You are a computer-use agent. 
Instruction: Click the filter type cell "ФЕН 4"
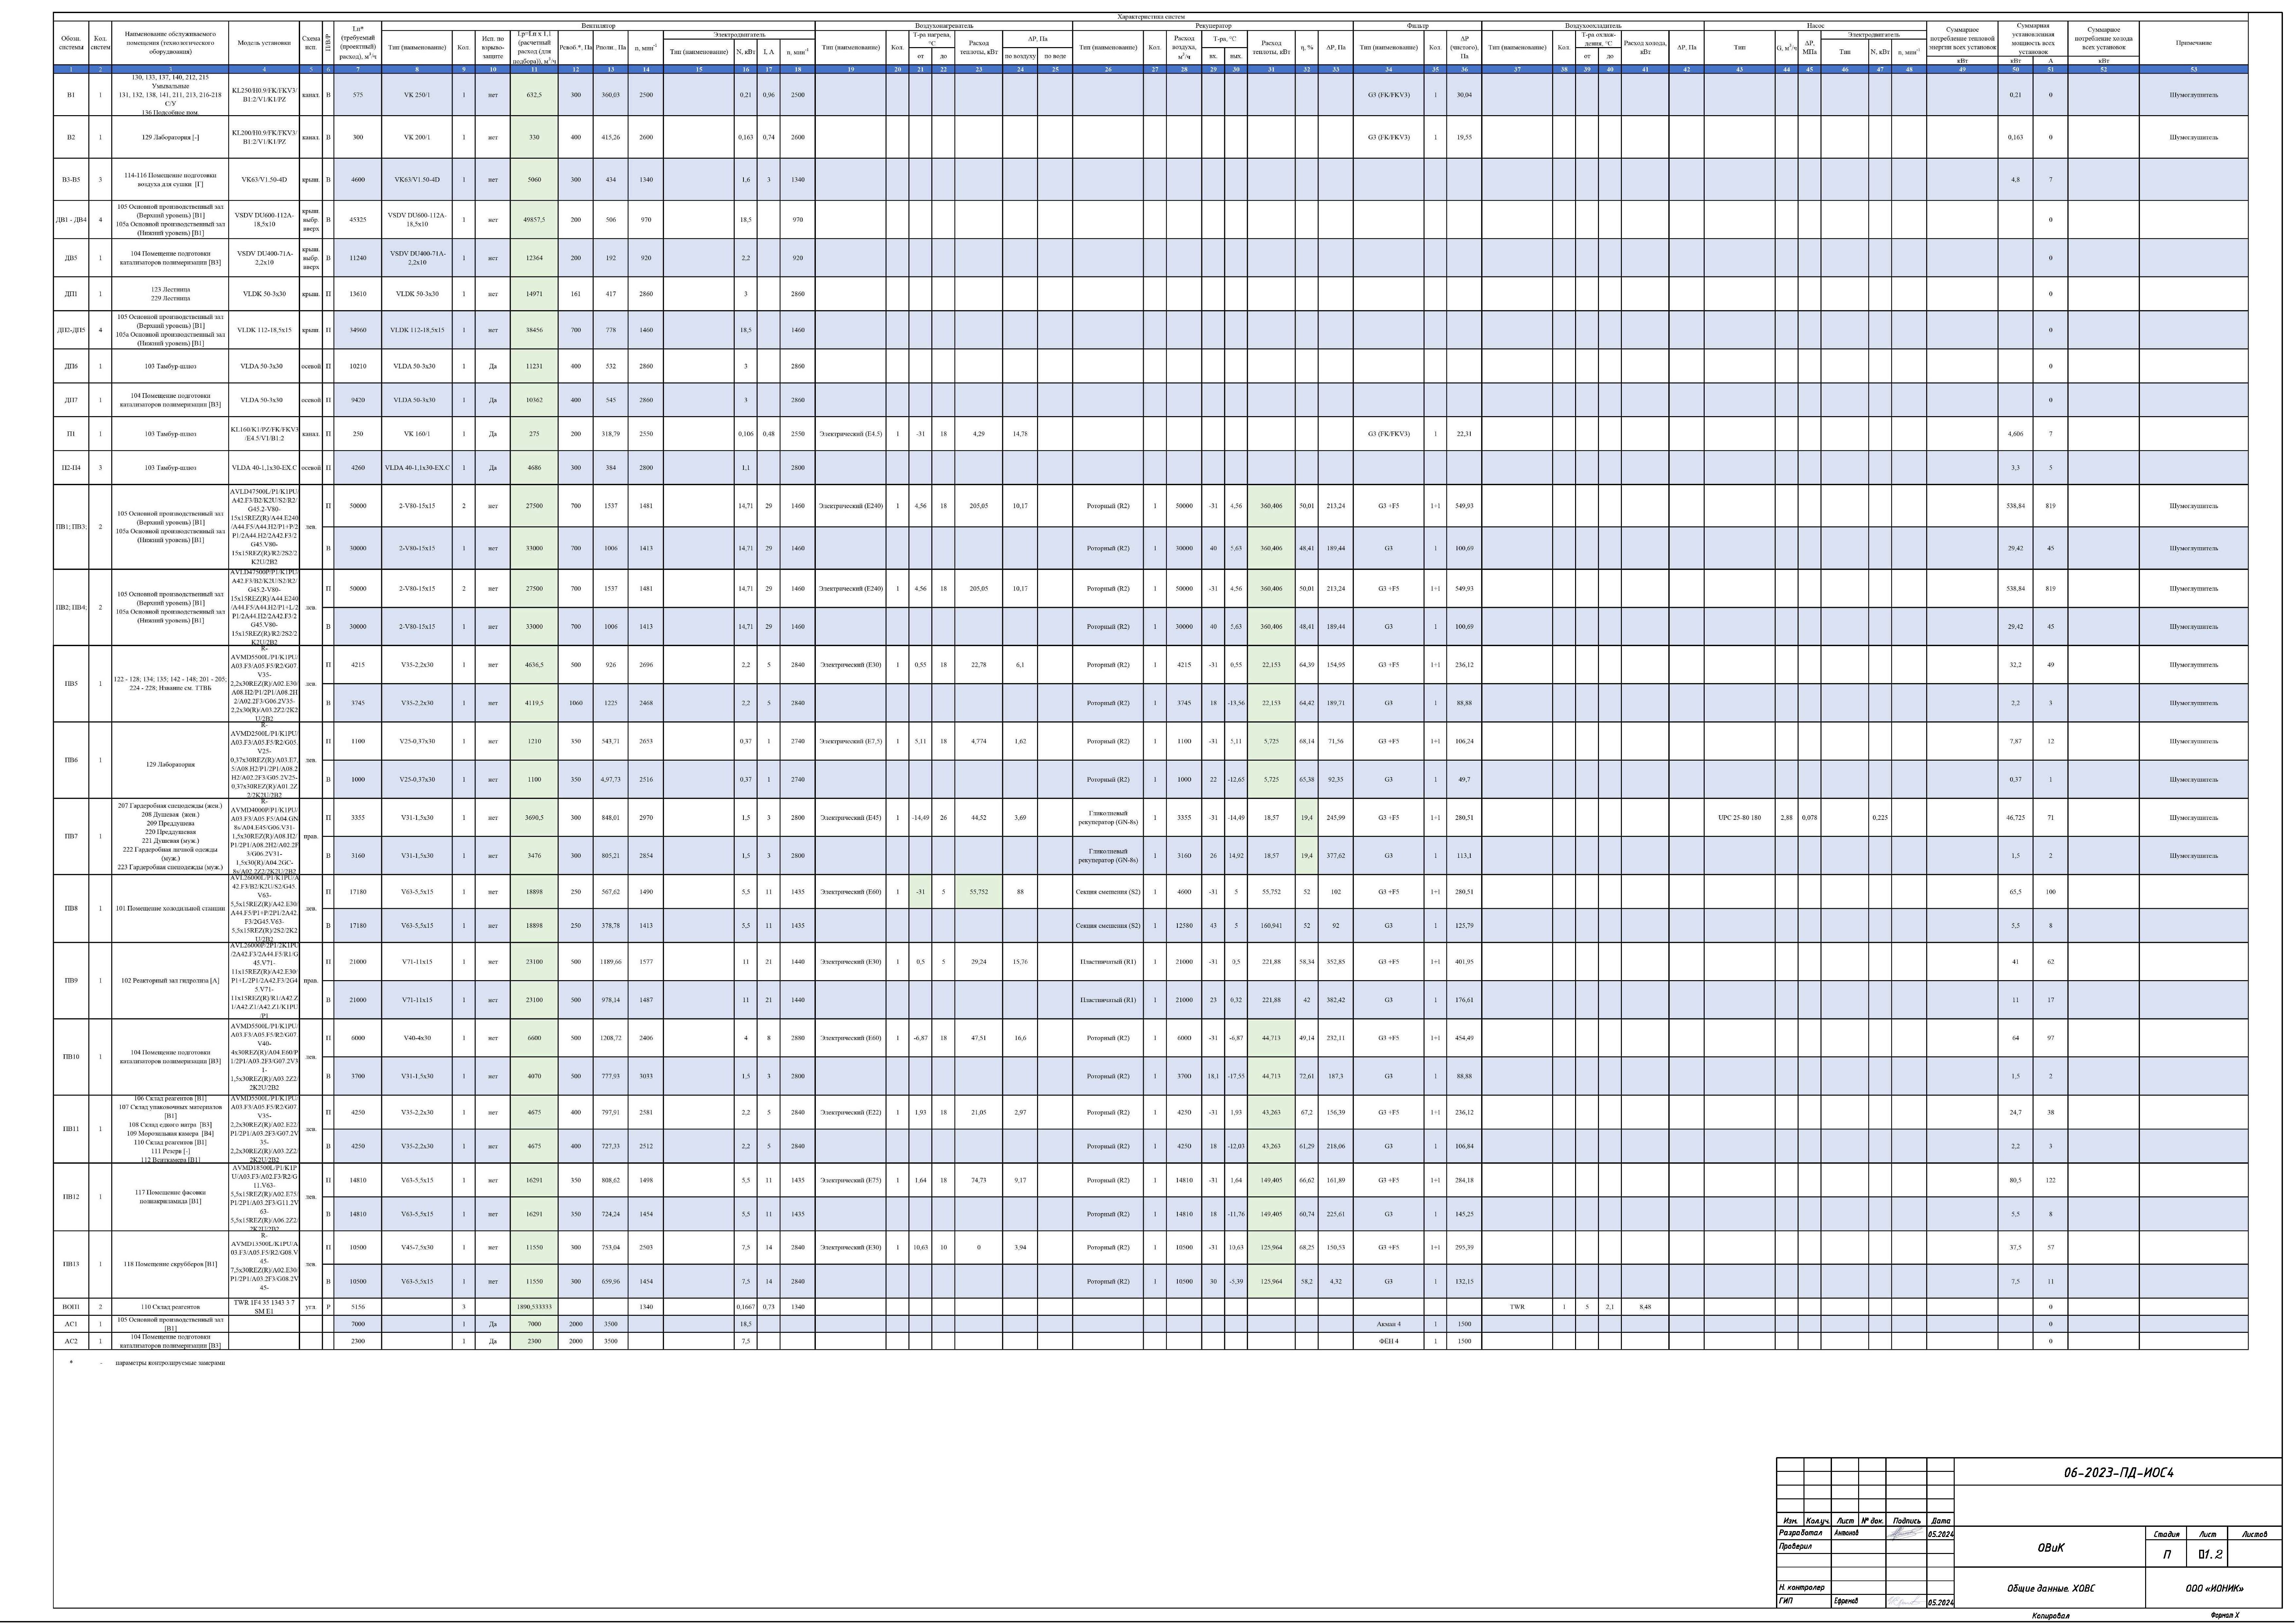[x=1389, y=1341]
